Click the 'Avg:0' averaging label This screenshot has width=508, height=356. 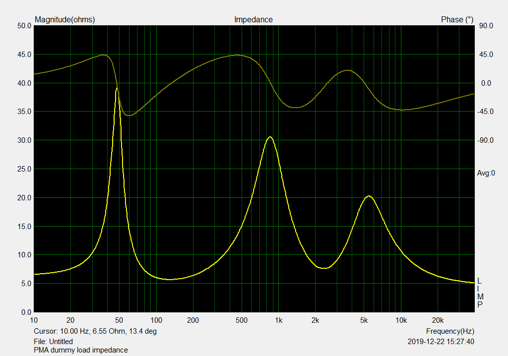(x=486, y=174)
